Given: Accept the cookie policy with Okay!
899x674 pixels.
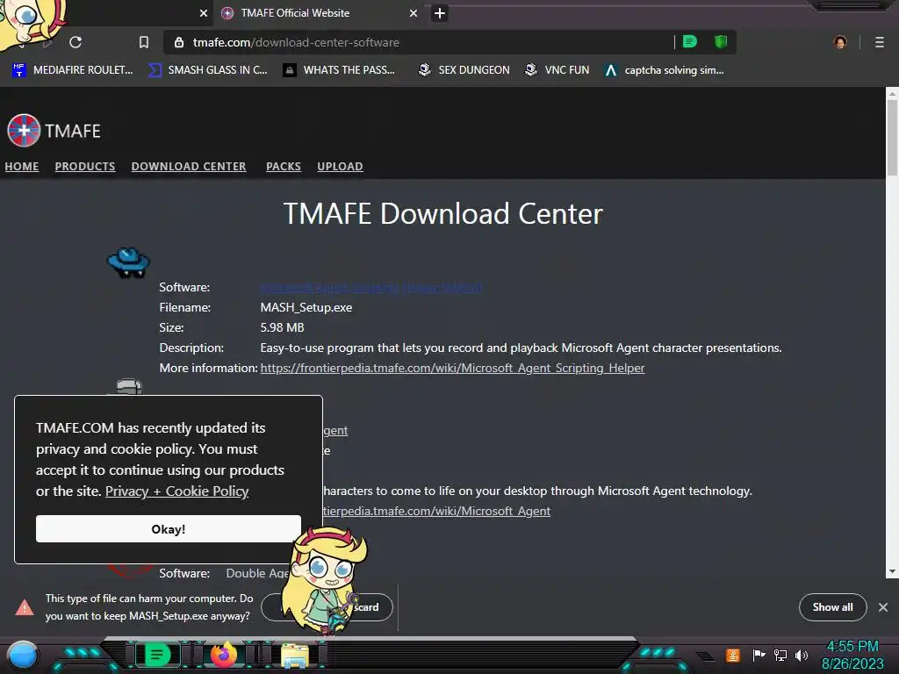Looking at the screenshot, I should coord(168,528).
